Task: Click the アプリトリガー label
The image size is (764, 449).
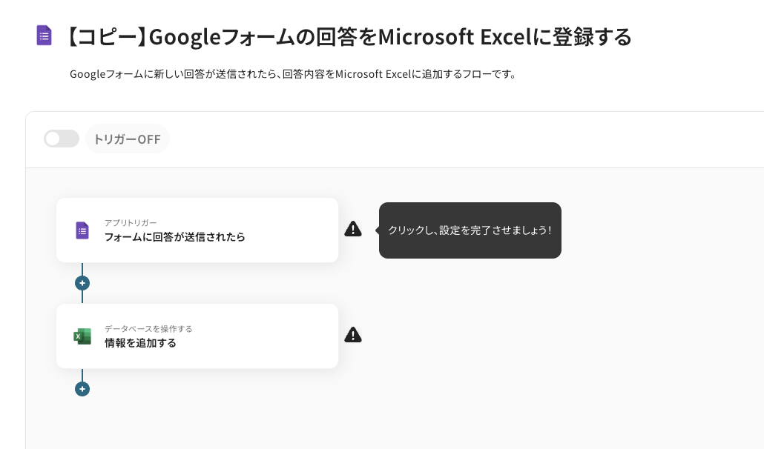Action: (x=131, y=222)
